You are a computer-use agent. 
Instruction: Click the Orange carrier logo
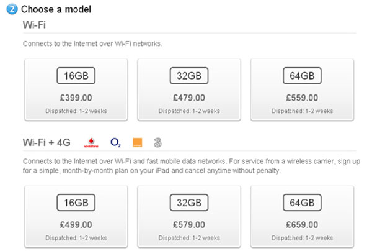point(137,142)
